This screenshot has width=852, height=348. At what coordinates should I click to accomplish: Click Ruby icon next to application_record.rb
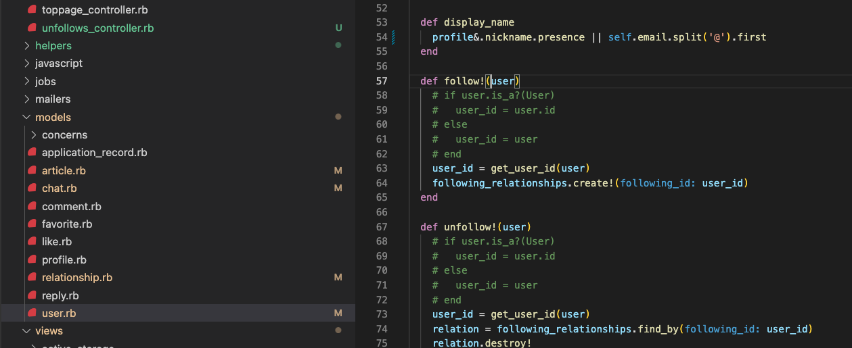[x=31, y=152]
